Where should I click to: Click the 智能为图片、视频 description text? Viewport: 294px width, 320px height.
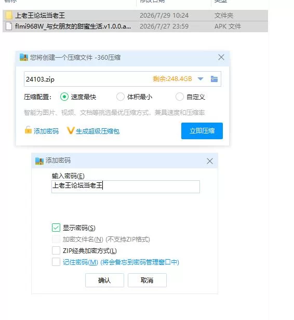[x=114, y=112]
